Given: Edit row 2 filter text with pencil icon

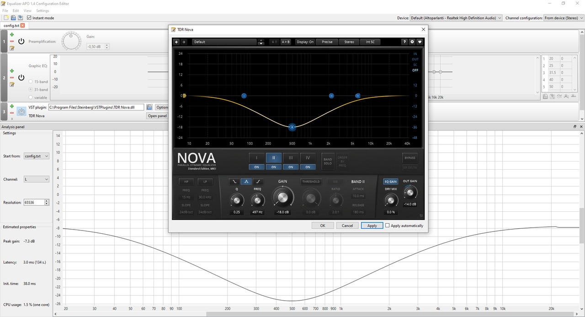Looking at the screenshot, I should pos(12,84).
